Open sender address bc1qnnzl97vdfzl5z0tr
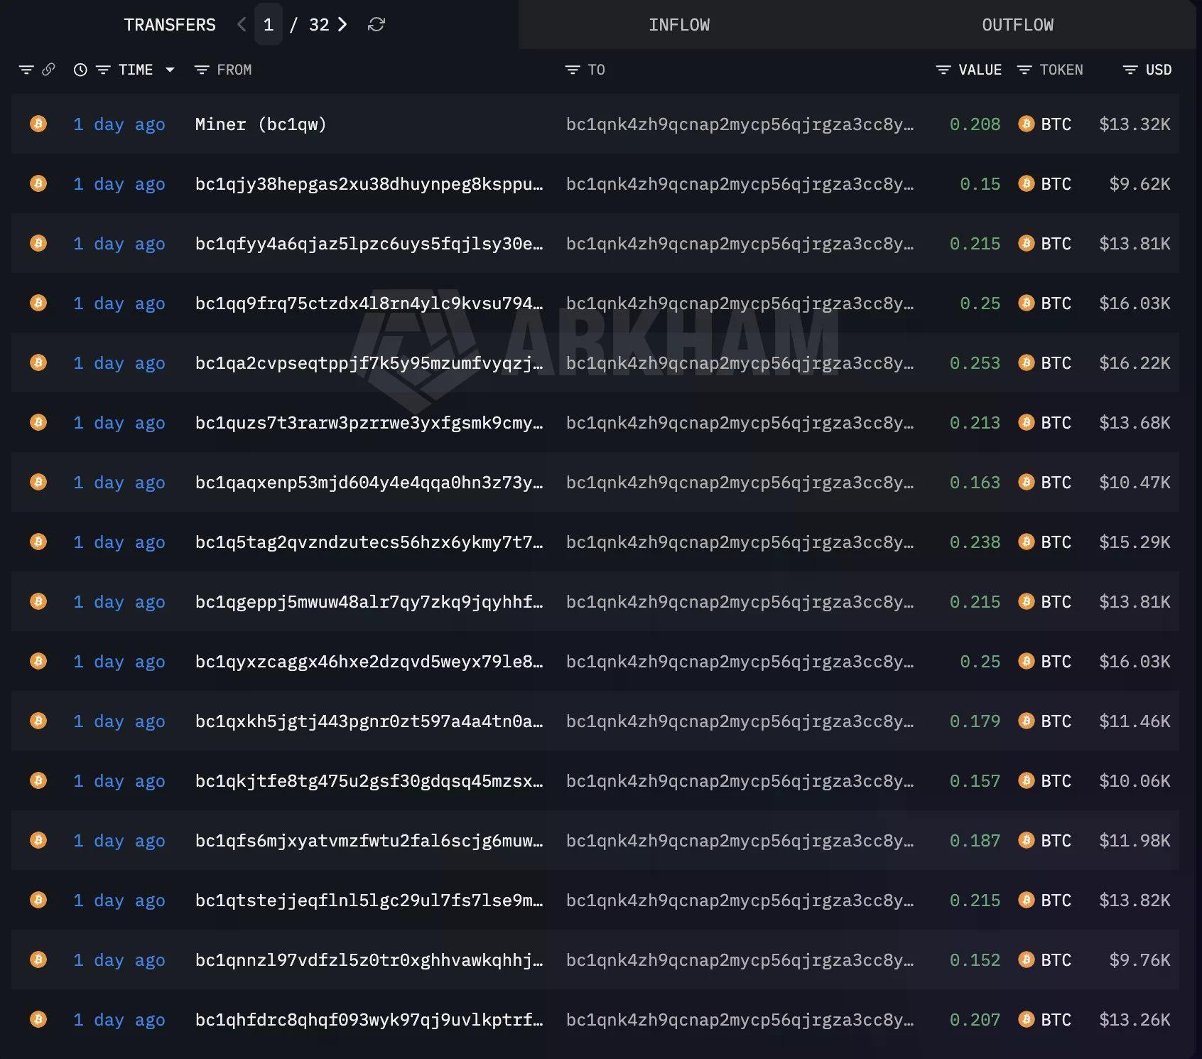This screenshot has width=1202, height=1059. 369,960
